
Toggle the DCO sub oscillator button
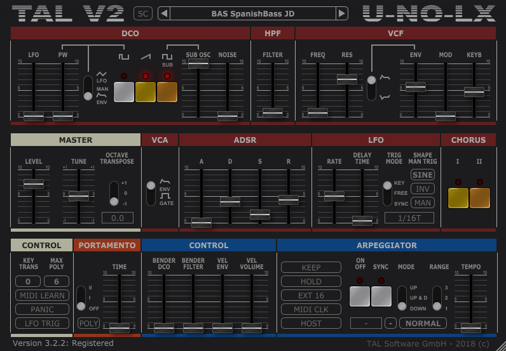coord(167,92)
